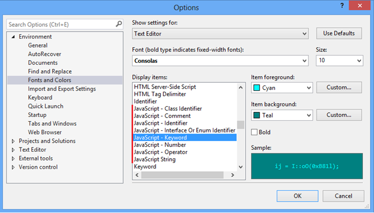Click display items horizontal scroll right arrow
374x213 pixels.
(233, 175)
